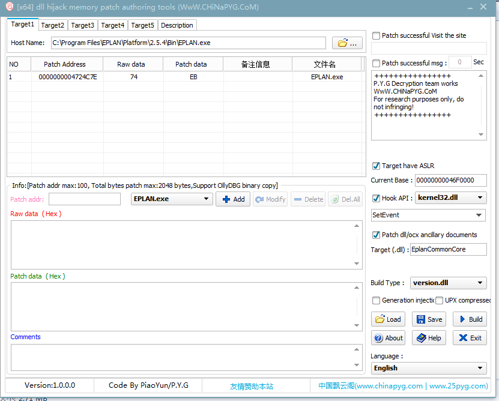The width and height of the screenshot is (499, 401).
Task: Open the kernel32.dll Hook API dropdown
Action: [x=451, y=197]
